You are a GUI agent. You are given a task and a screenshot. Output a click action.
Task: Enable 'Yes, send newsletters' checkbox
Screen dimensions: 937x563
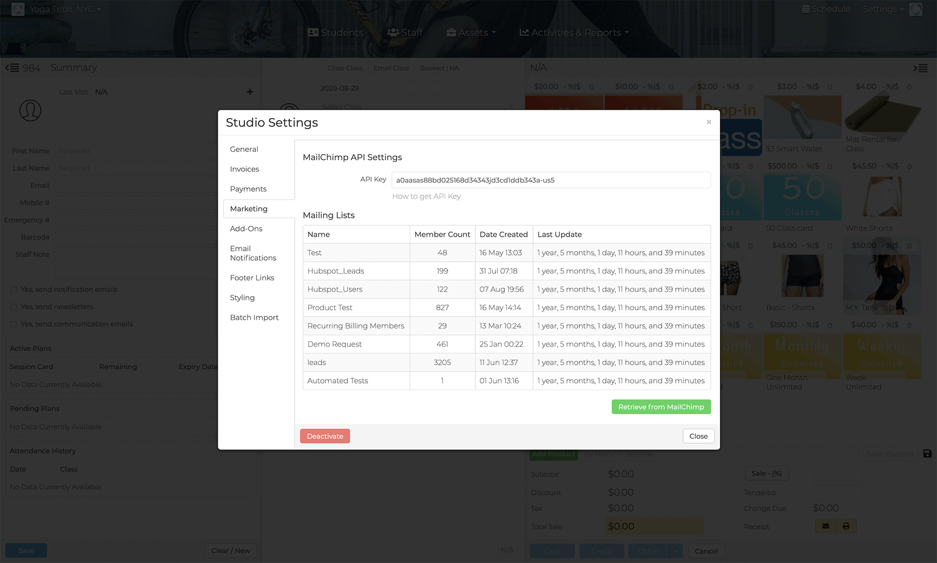14,307
